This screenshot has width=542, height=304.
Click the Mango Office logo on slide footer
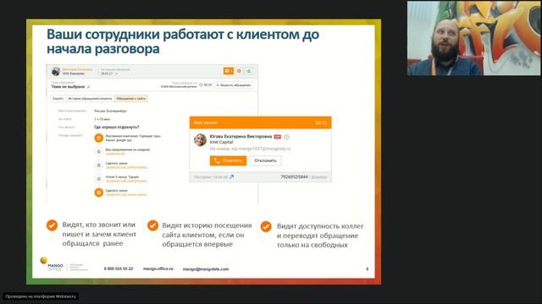52,264
